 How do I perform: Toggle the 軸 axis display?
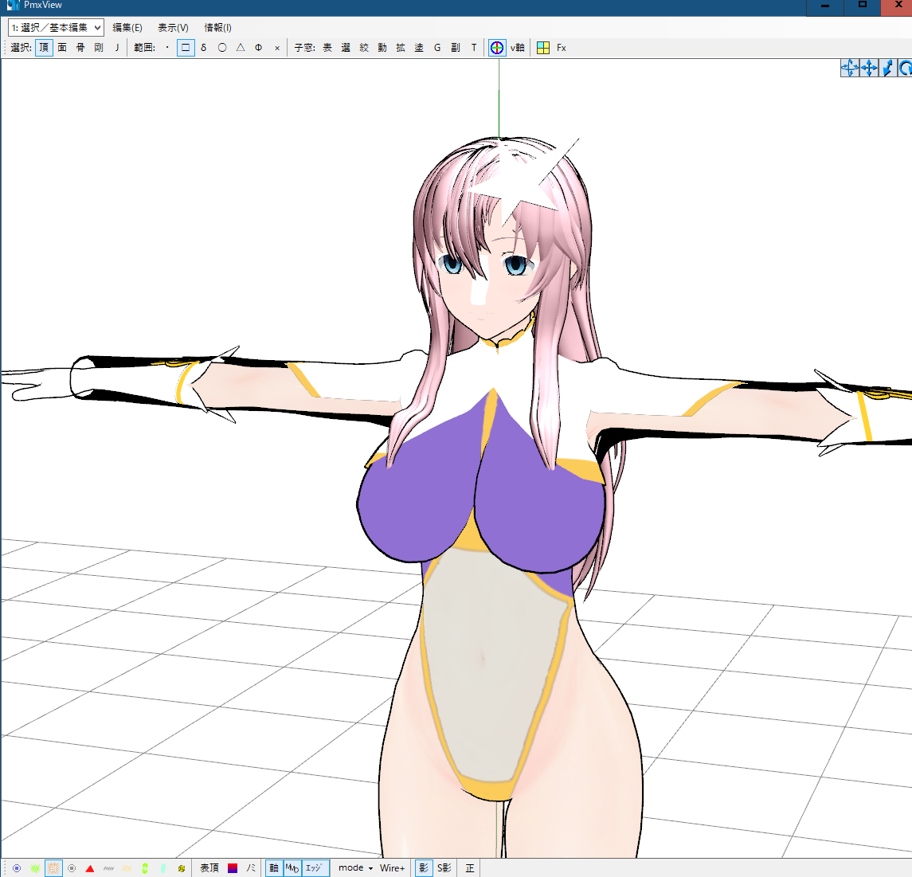(x=274, y=868)
